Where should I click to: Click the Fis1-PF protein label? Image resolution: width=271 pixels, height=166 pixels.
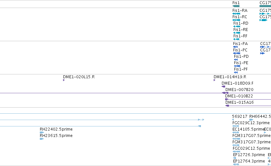coord(240,69)
